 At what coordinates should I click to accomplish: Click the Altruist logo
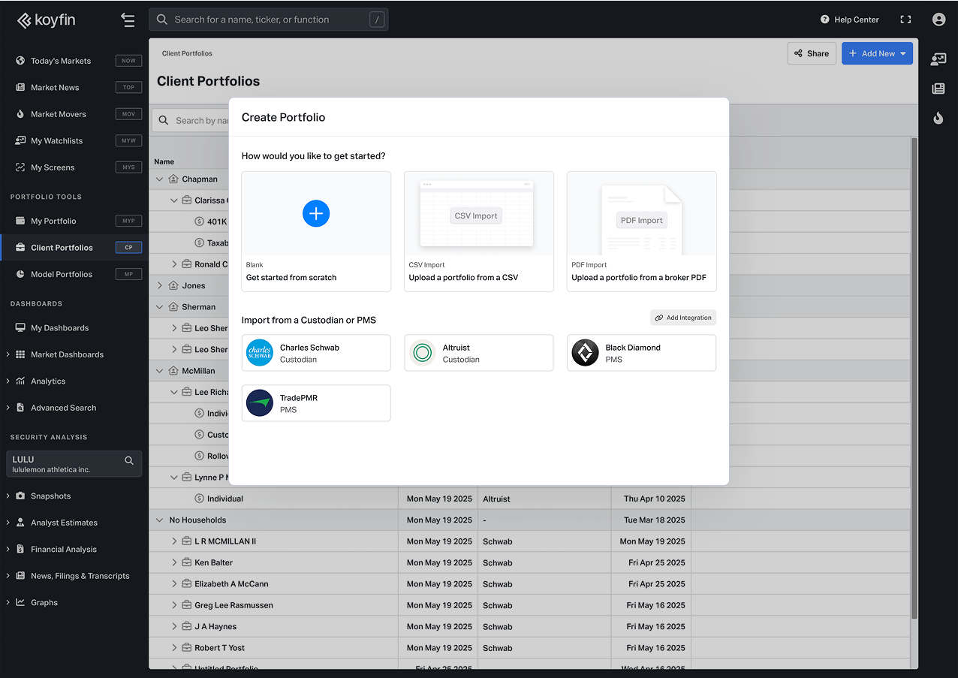[x=422, y=353]
